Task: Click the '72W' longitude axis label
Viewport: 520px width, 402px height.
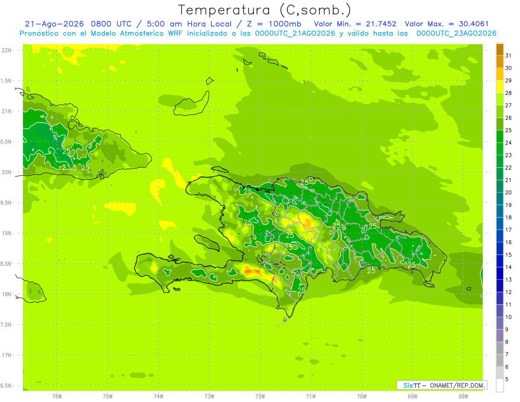Action: (260, 396)
